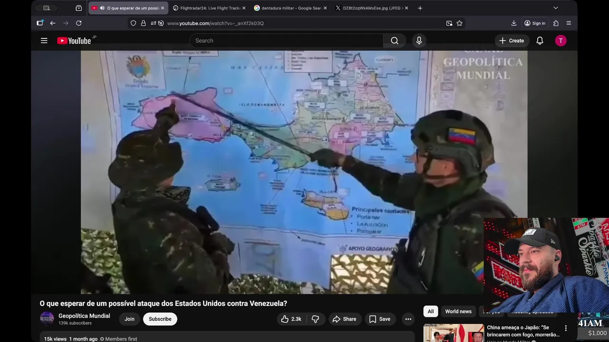Viewport: 609px width, 342px height.
Task: Mute the playing YouTube tab audio
Action: (102, 8)
